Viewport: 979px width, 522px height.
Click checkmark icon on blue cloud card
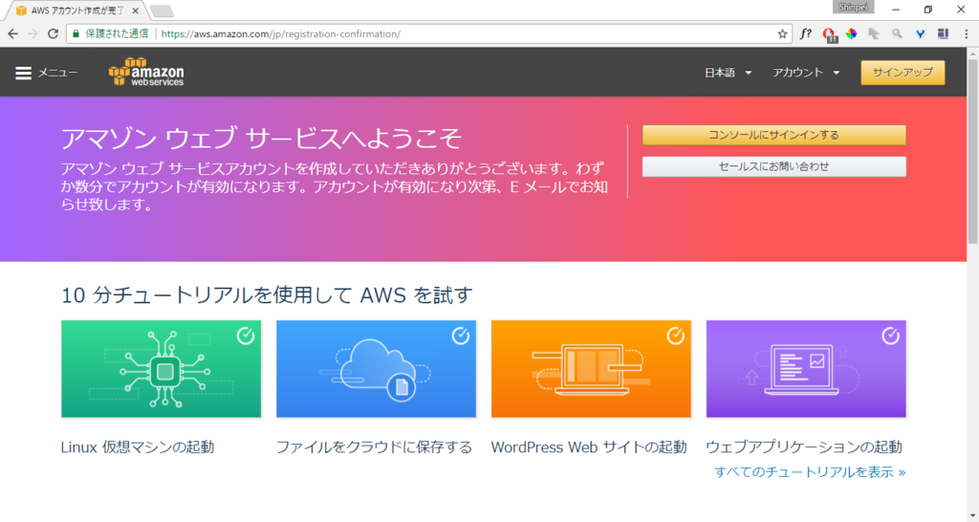click(x=460, y=336)
